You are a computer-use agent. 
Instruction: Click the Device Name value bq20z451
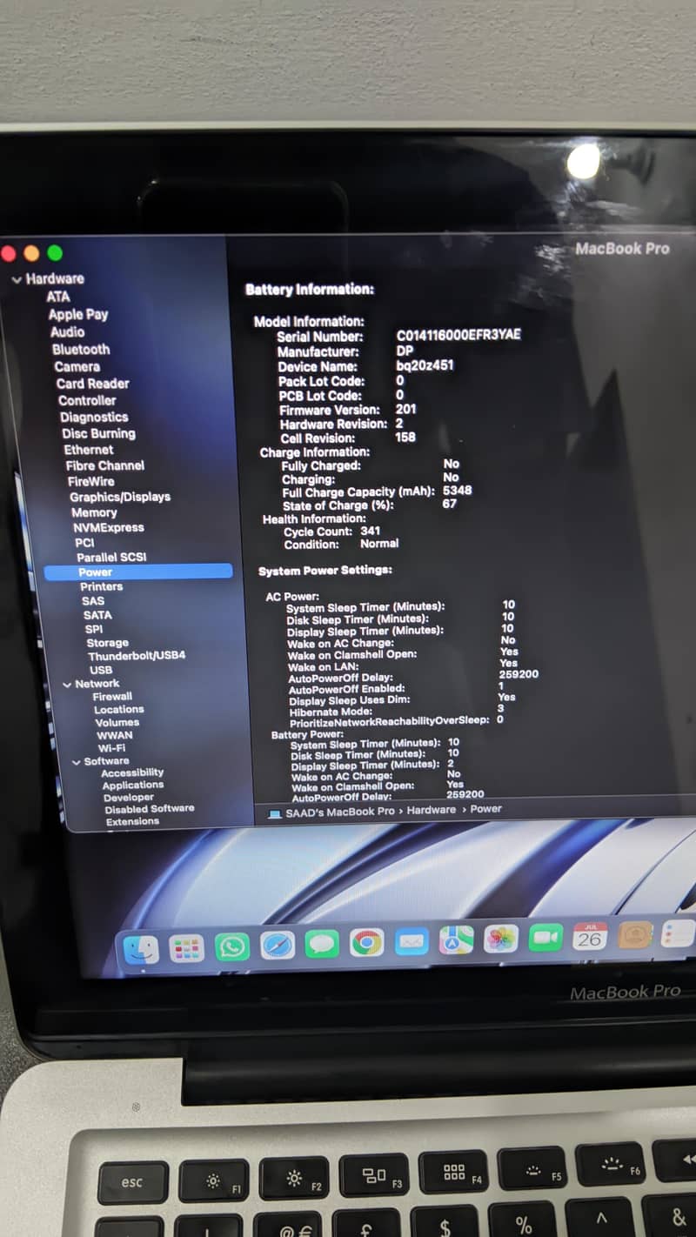pos(425,364)
